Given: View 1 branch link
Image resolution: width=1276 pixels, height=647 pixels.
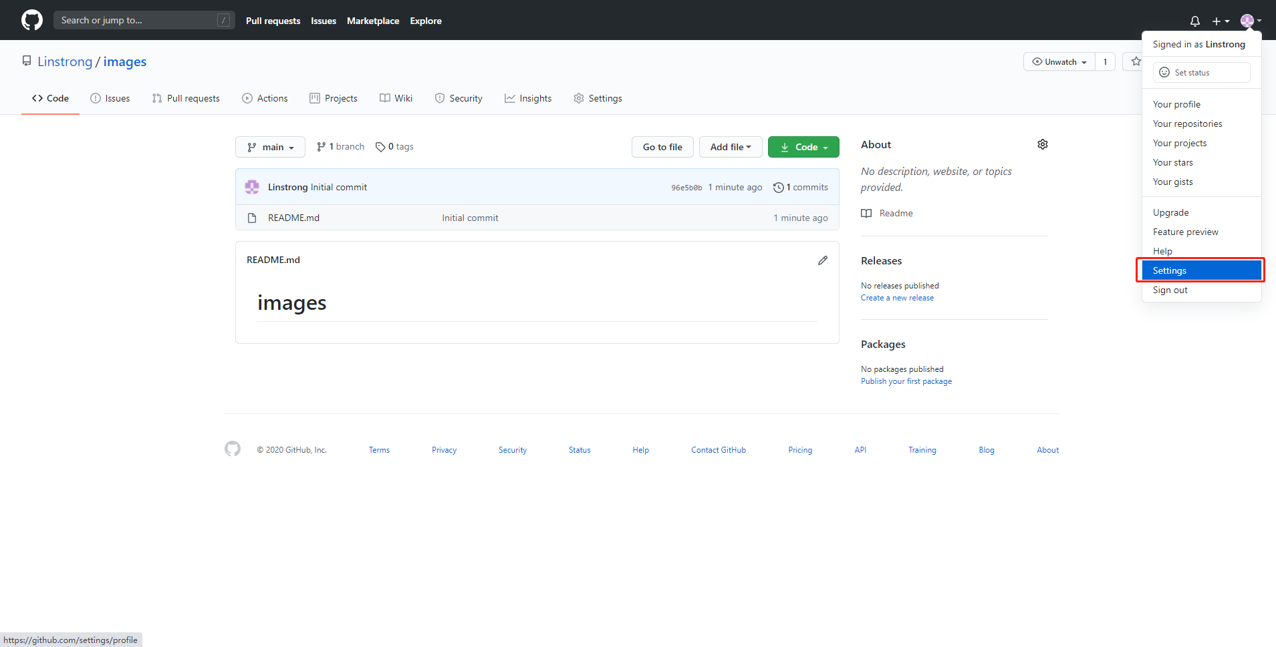Looking at the screenshot, I should click(340, 147).
